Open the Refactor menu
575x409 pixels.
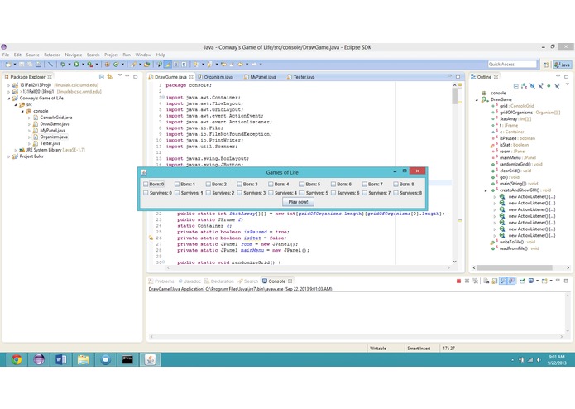[x=52, y=55]
